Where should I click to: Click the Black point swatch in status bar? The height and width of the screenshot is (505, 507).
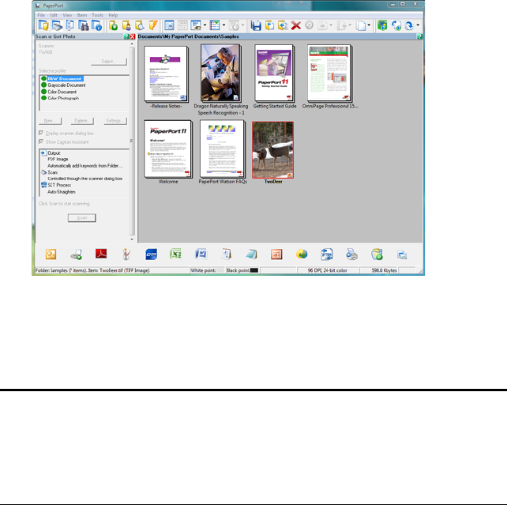[x=254, y=270]
